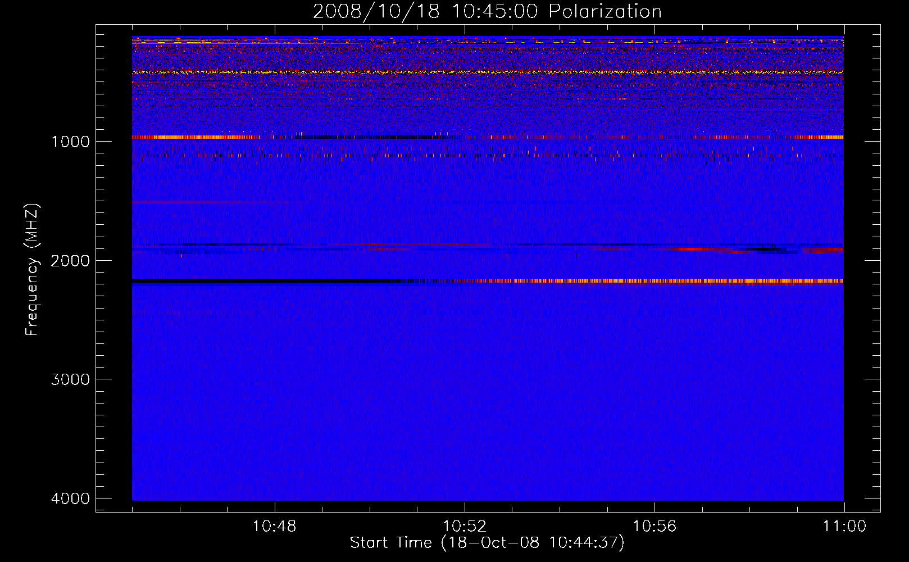This screenshot has height=562, width=909.
Task: Click the 10:52 time tick label
Action: (x=465, y=527)
